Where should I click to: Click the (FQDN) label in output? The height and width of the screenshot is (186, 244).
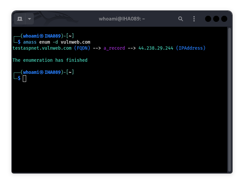tap(82, 48)
